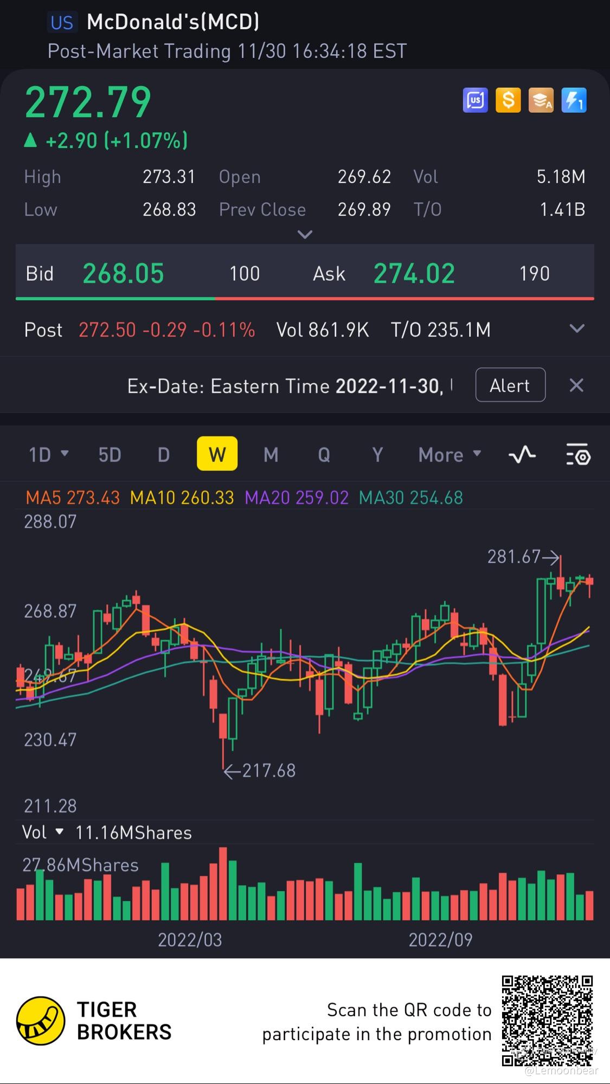Select the M monthly chart tab
Image resolution: width=610 pixels, height=1084 pixels.
271,454
